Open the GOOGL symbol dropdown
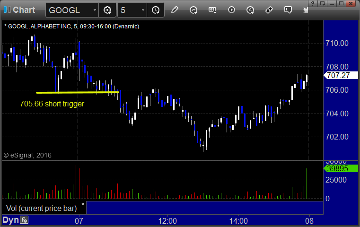Viewport: 360px width, 227px height. pyautogui.click(x=95, y=10)
